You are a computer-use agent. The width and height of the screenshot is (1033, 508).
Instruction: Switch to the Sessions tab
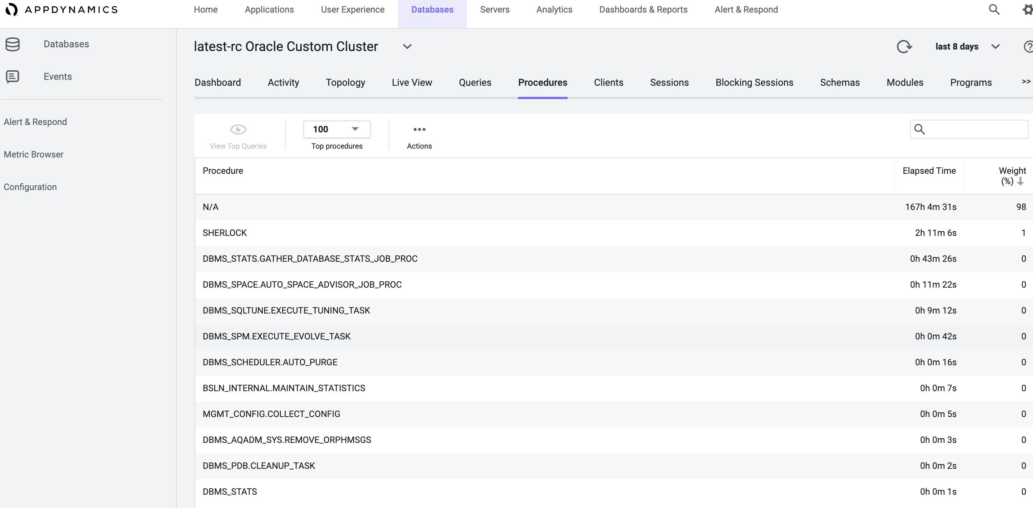click(x=669, y=82)
